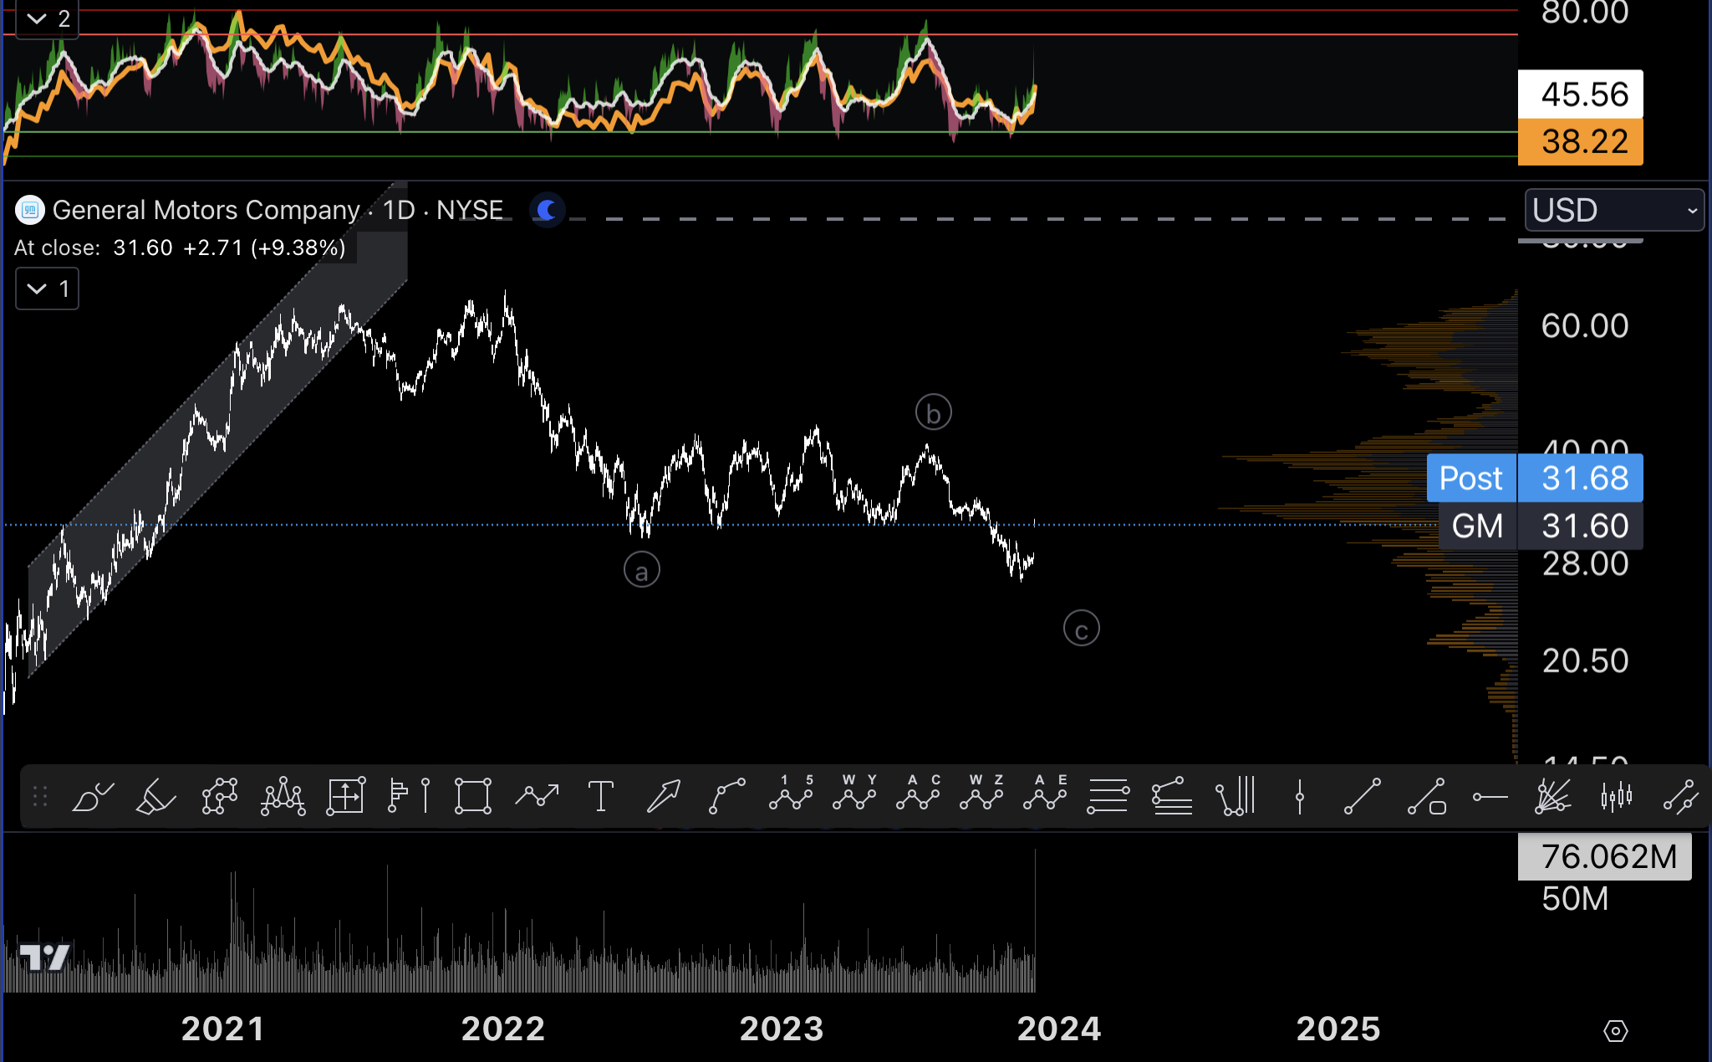Select the Text tool
The height and width of the screenshot is (1062, 1712).
click(600, 796)
